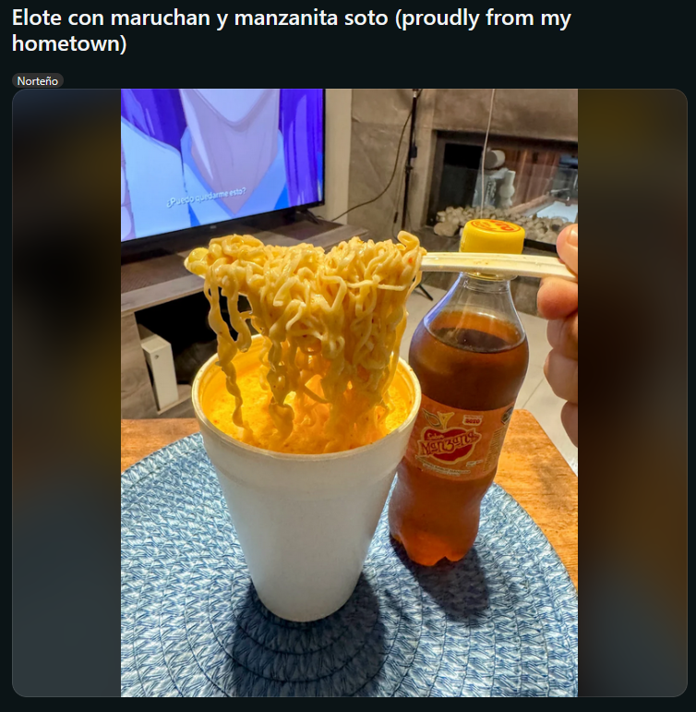The image size is (696, 712).
Task: Click the word 'hometown)' in the title
Action: 69,44
